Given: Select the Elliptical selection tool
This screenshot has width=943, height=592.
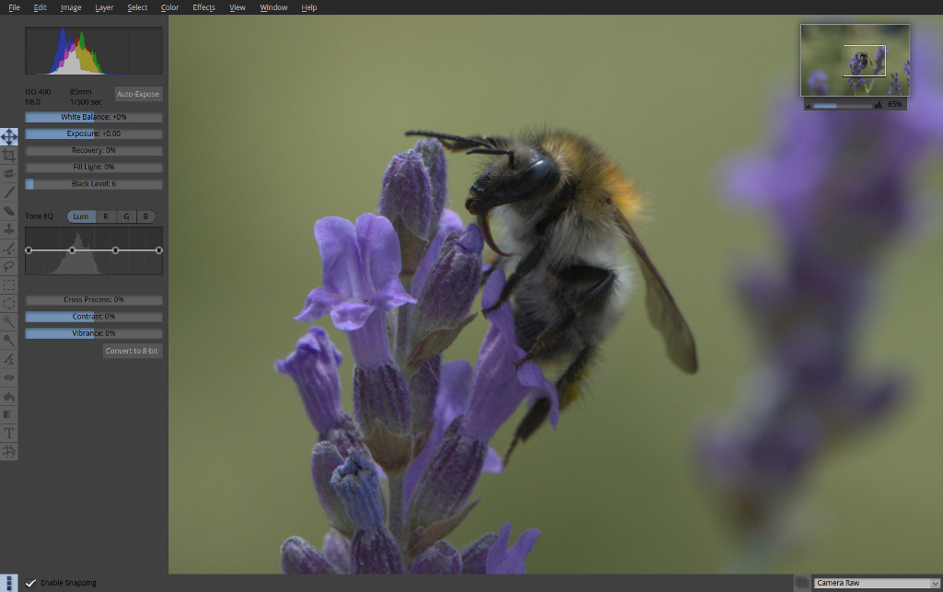Looking at the screenshot, I should point(9,304).
